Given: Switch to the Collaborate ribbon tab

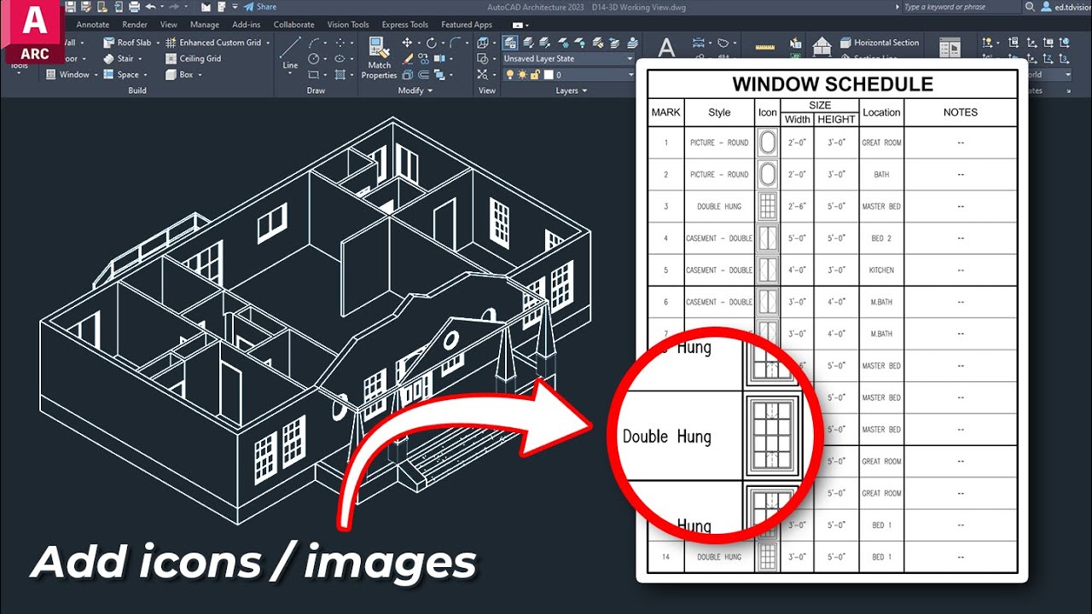Looking at the screenshot, I should point(293,25).
